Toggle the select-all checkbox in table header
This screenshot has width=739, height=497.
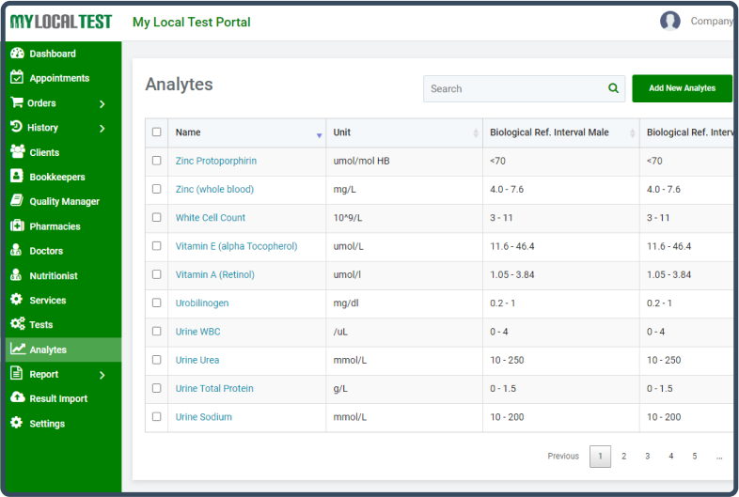click(x=157, y=132)
